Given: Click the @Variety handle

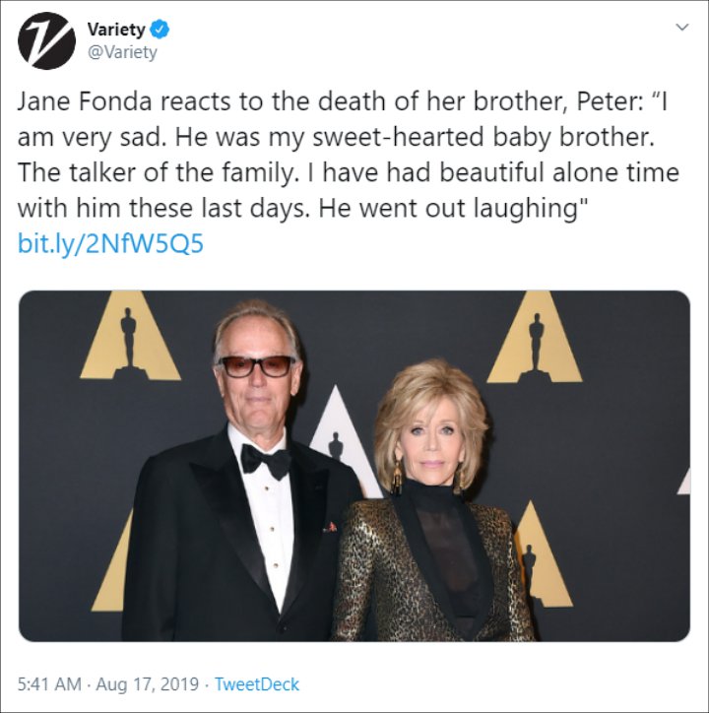Looking at the screenshot, I should pos(121,53).
